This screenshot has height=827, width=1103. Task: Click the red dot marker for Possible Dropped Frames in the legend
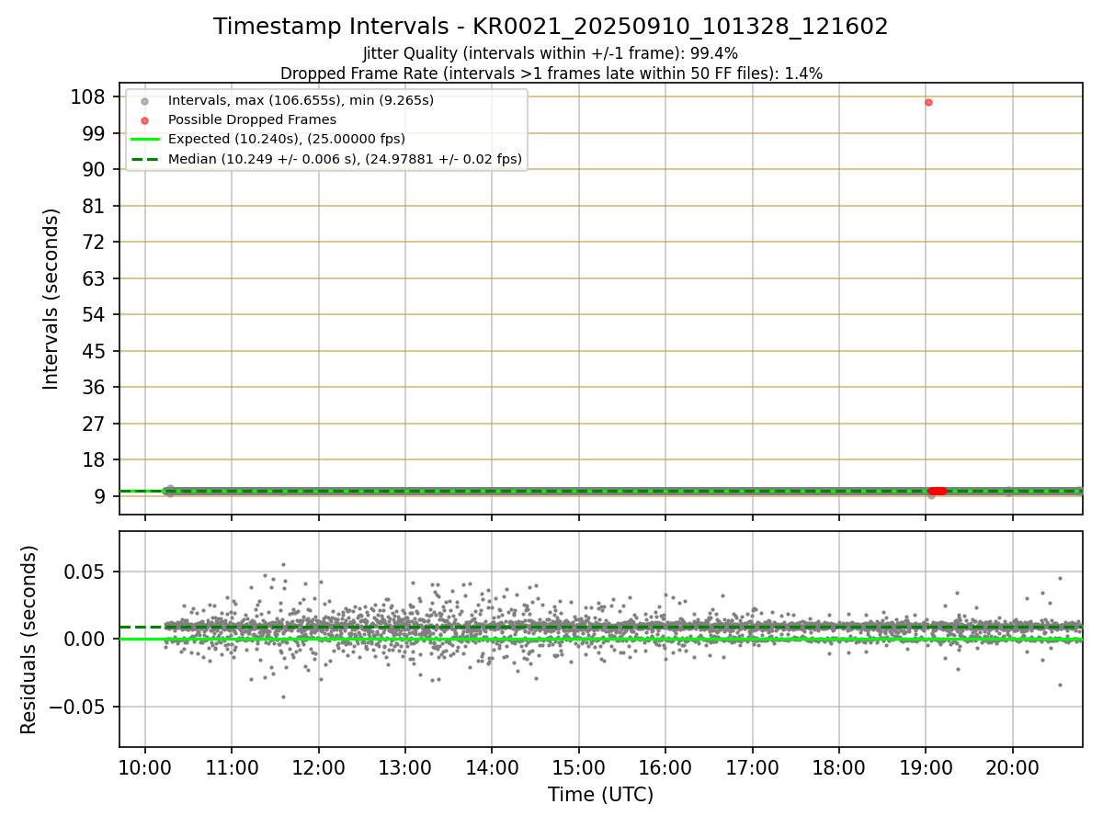click(144, 119)
